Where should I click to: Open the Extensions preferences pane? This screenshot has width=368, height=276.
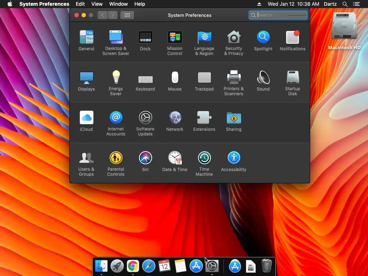coord(204,121)
